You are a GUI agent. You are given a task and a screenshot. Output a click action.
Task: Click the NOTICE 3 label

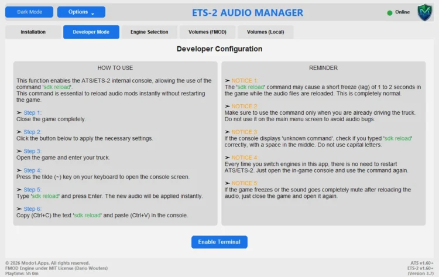pyautogui.click(x=245, y=132)
